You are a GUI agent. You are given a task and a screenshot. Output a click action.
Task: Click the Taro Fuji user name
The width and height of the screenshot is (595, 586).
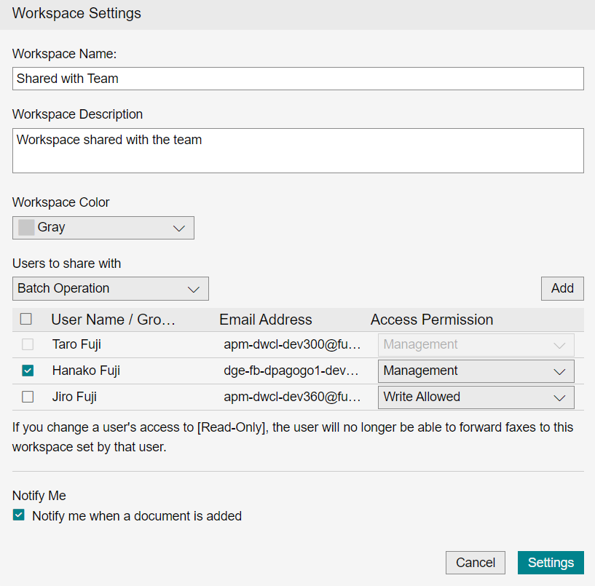coord(76,344)
